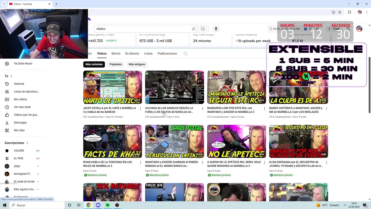Open options menu for BANEO HISTÓRICO video
Screen dimensions: 371x209
pyautogui.click(x=326, y=109)
